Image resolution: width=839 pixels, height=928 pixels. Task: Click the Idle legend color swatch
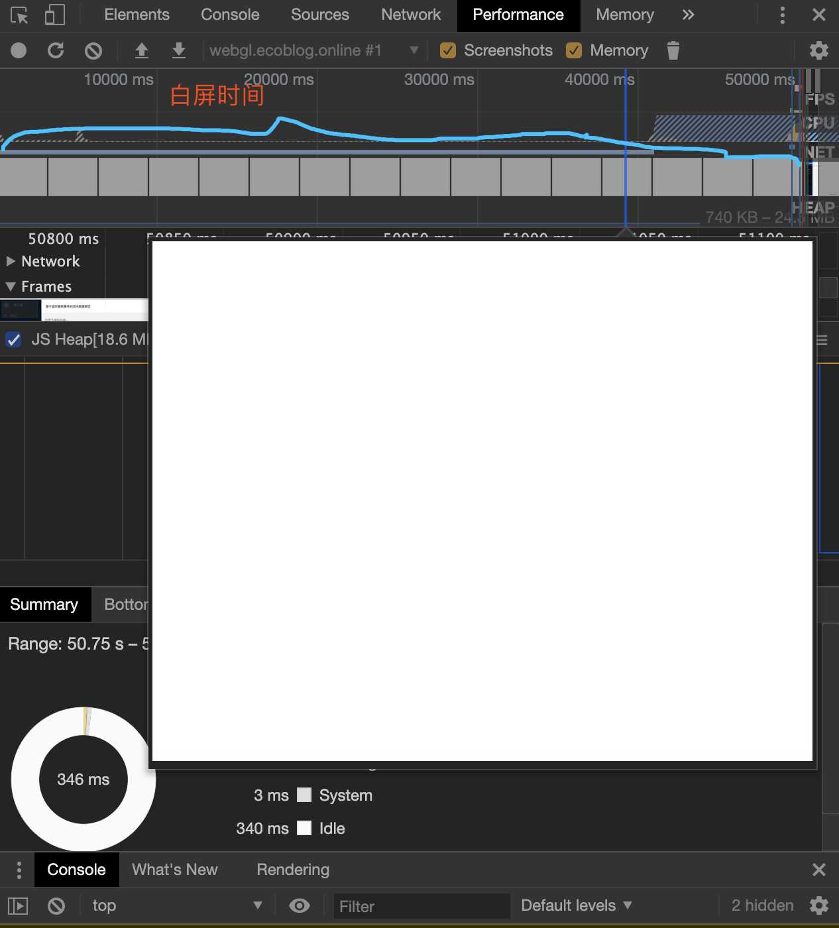click(304, 828)
